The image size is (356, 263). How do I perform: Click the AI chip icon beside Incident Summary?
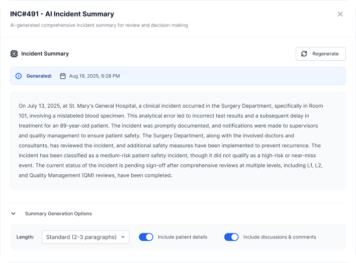[14, 54]
